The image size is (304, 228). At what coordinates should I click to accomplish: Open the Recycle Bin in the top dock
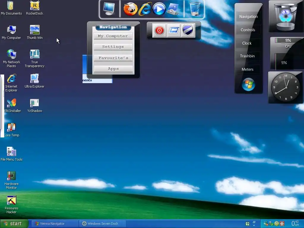point(194,9)
